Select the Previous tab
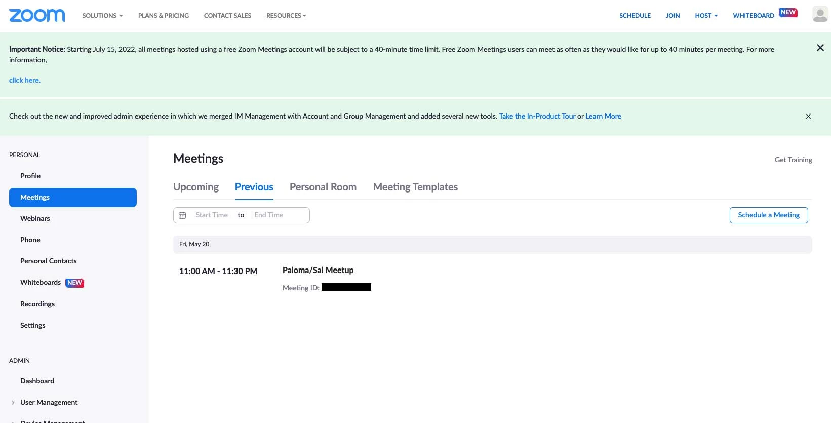The height and width of the screenshot is (423, 831). tap(254, 187)
